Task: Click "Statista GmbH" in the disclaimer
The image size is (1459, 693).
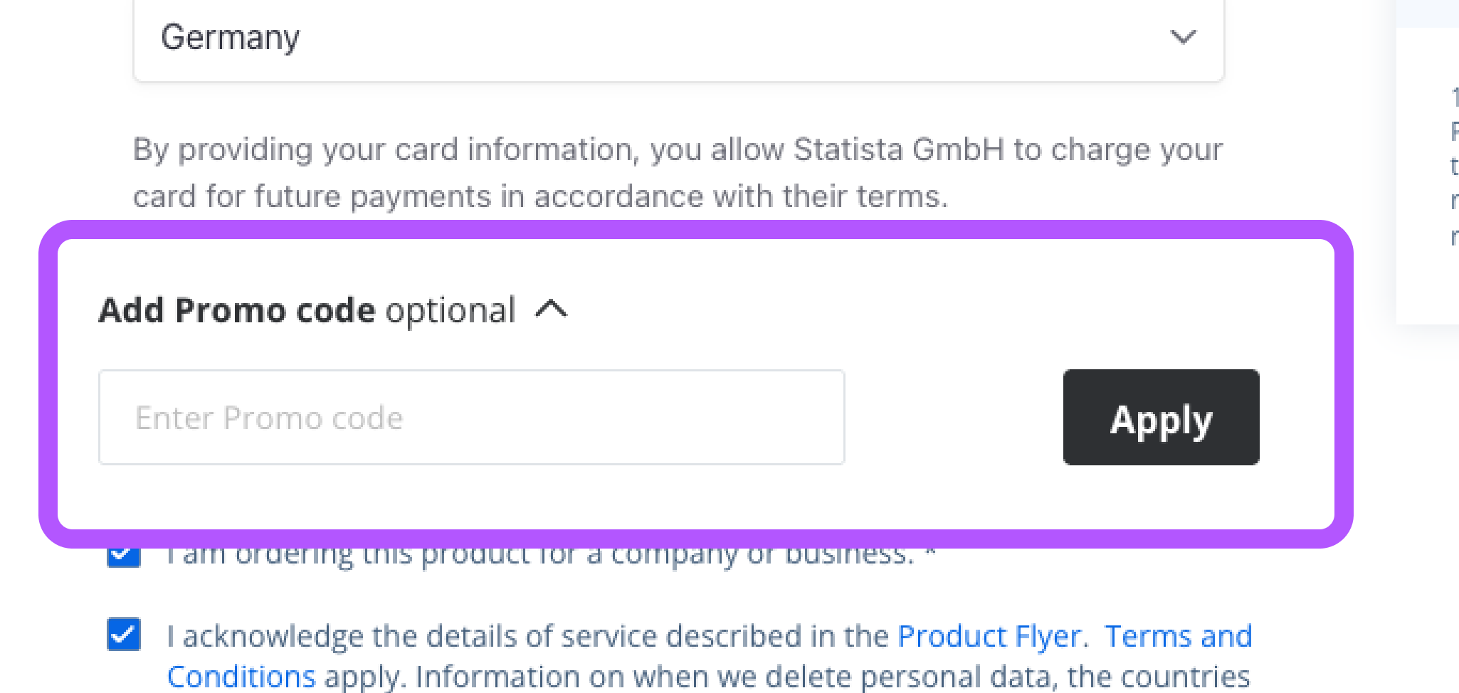Action: click(x=898, y=149)
